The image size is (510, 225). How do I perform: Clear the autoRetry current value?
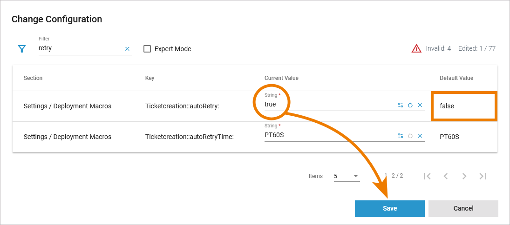click(x=420, y=105)
